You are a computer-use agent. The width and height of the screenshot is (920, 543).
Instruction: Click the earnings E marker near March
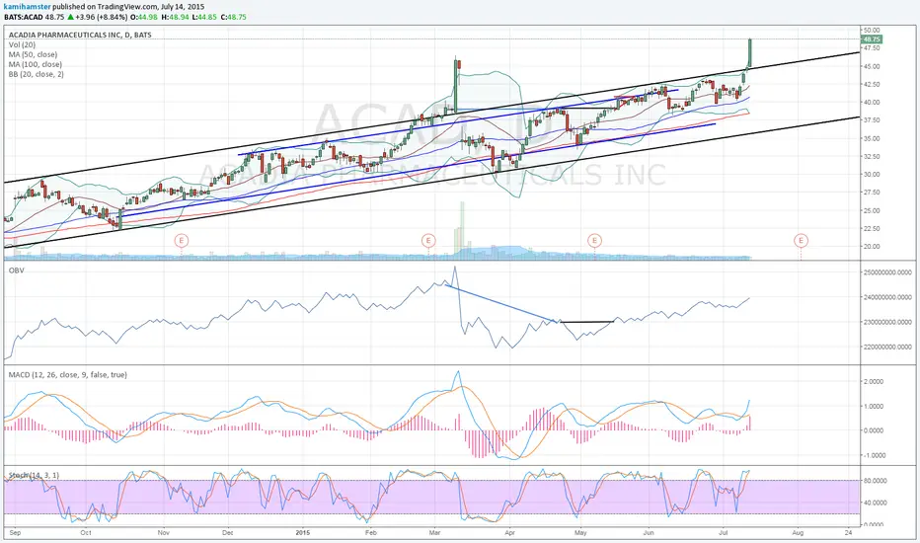428,240
